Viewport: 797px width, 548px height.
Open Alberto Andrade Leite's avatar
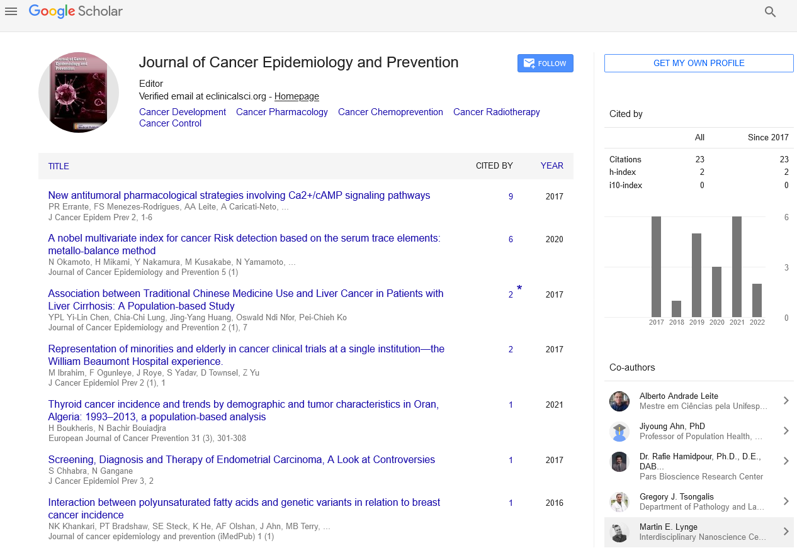[619, 401]
